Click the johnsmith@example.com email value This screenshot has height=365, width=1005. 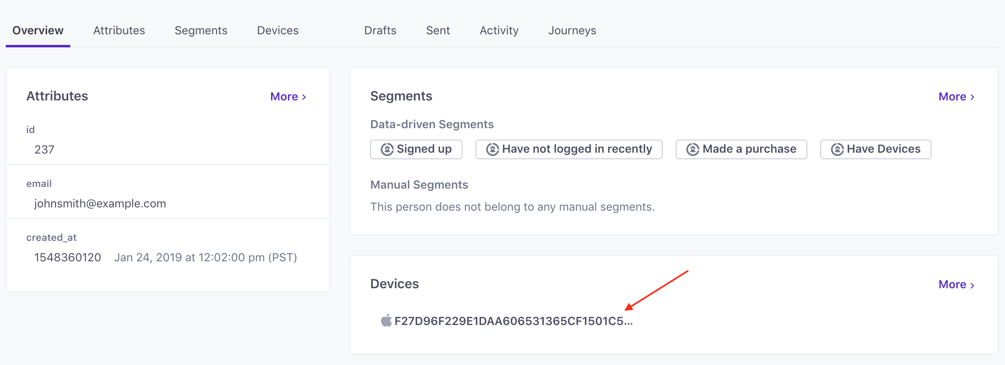click(x=100, y=203)
